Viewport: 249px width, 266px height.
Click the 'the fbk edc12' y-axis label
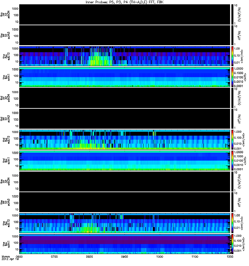tap(6, 223)
